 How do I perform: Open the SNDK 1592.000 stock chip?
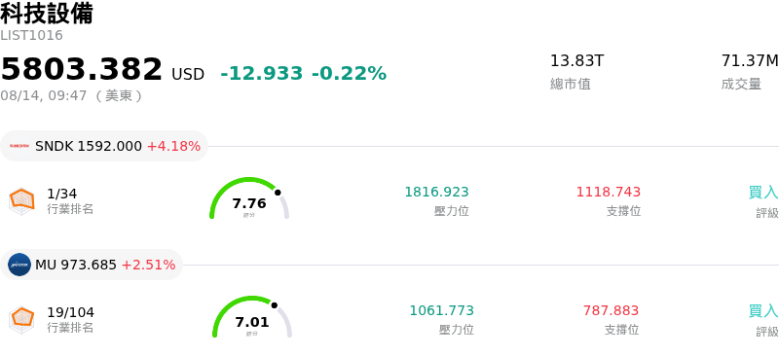(104, 146)
